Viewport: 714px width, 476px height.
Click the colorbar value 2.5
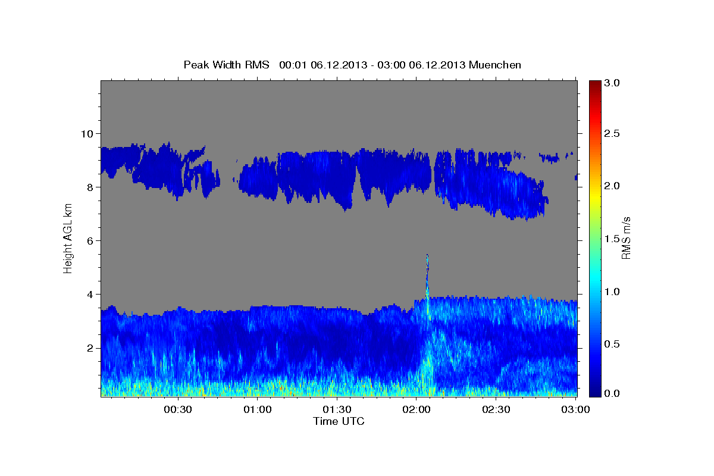612,133
